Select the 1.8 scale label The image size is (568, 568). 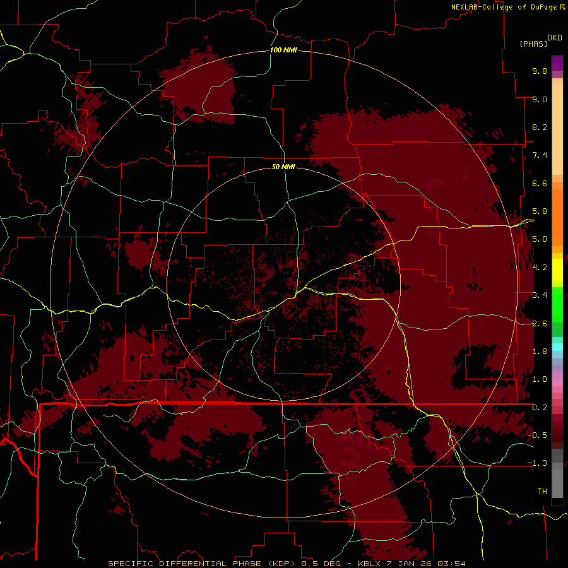coord(540,352)
